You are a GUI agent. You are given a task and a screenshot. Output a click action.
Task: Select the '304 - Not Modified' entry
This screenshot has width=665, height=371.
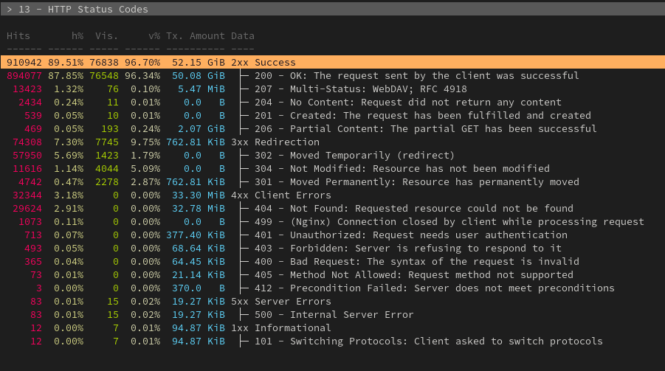(402, 169)
